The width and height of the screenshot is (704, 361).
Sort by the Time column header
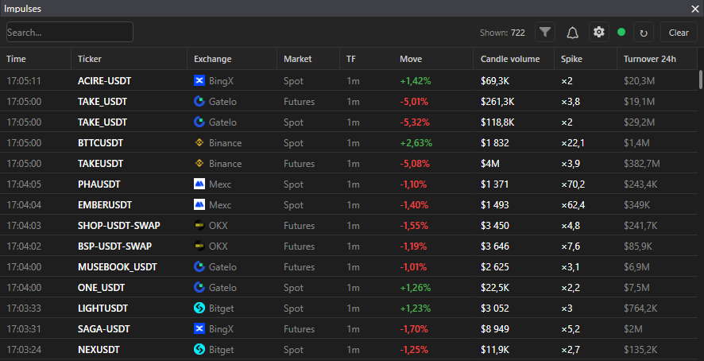click(x=16, y=59)
